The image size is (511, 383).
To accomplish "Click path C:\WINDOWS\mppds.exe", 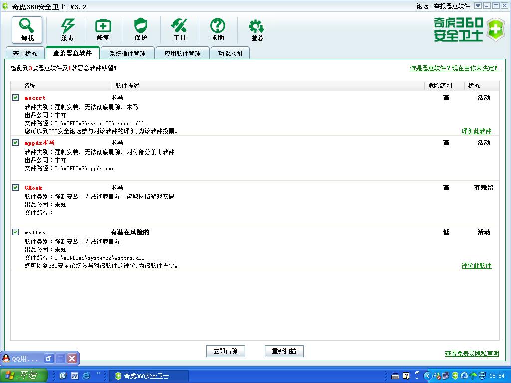I will [x=84, y=168].
